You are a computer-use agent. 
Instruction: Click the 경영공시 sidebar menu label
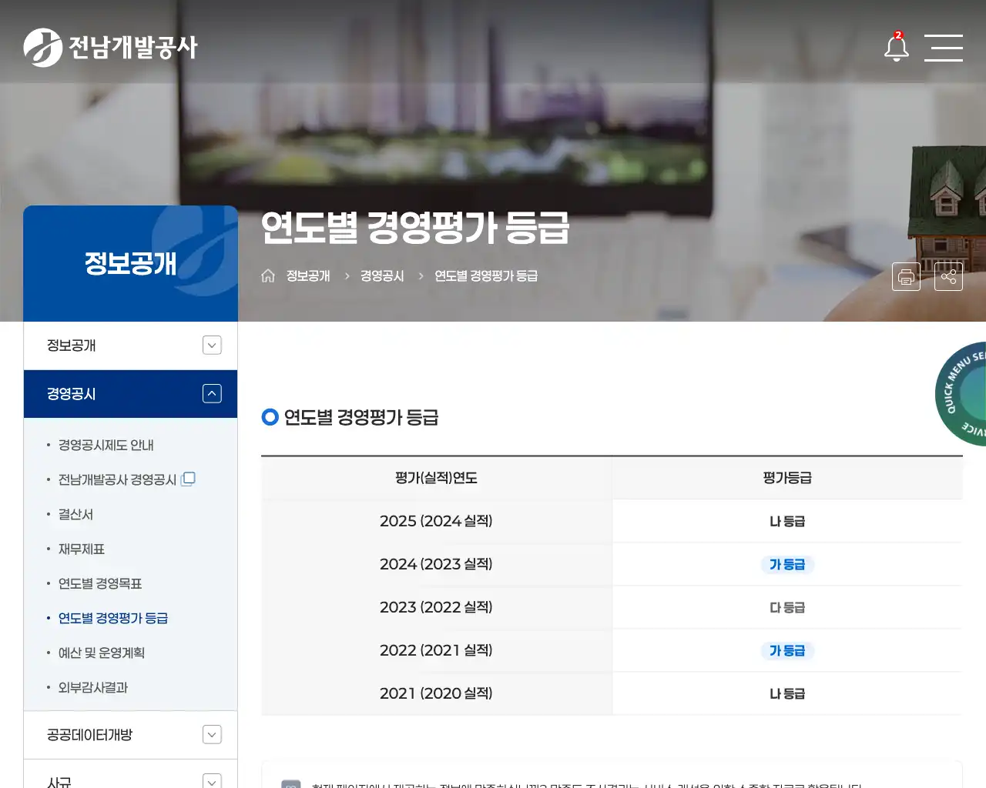tap(72, 394)
